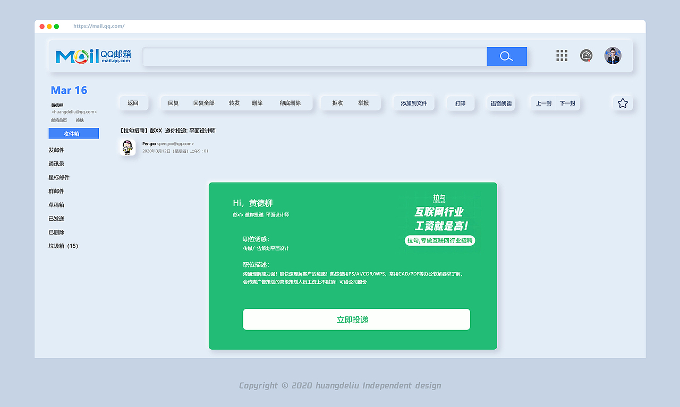Viewport: 680px width, 407px height.
Task: Click the browser address bar URL
Action: (x=99, y=26)
